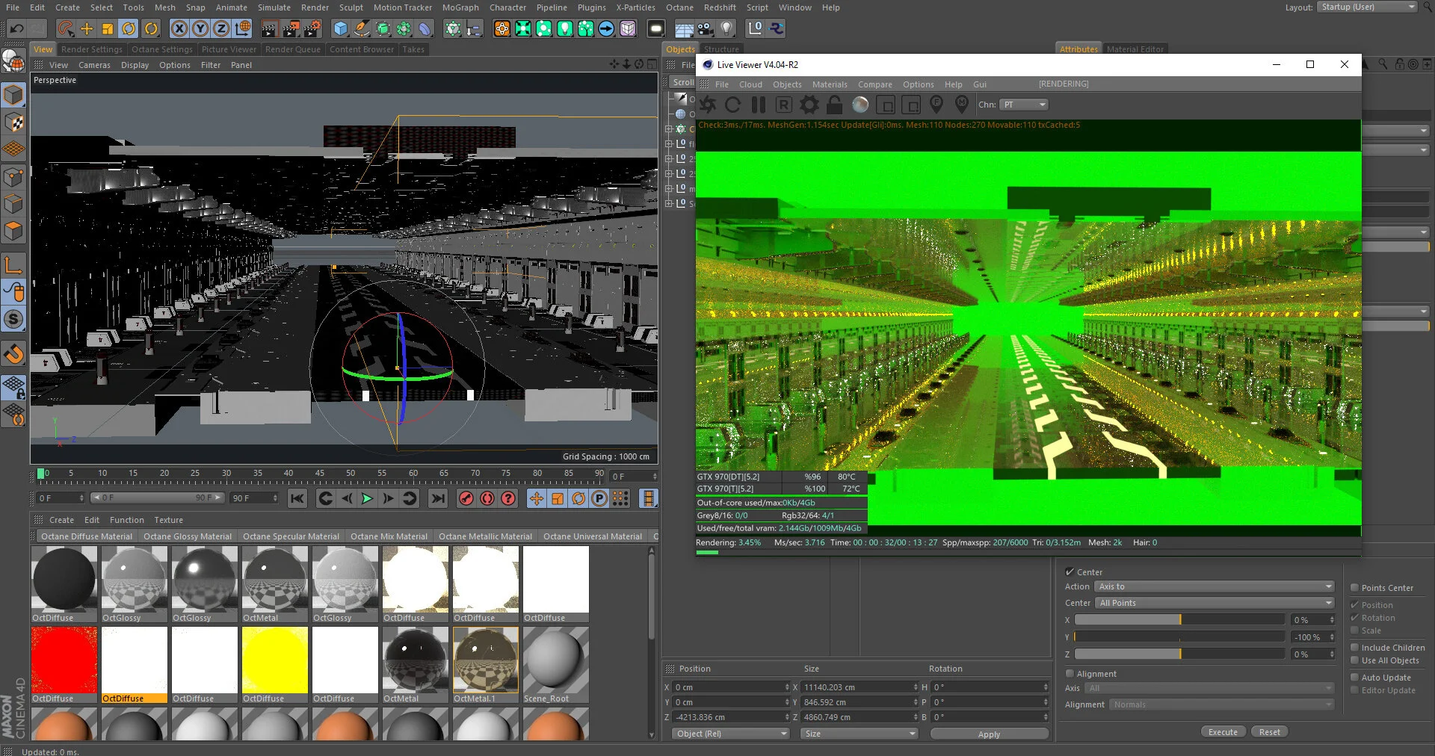Switch to the Render Settings tab
The image size is (1435, 756).
[x=91, y=49]
